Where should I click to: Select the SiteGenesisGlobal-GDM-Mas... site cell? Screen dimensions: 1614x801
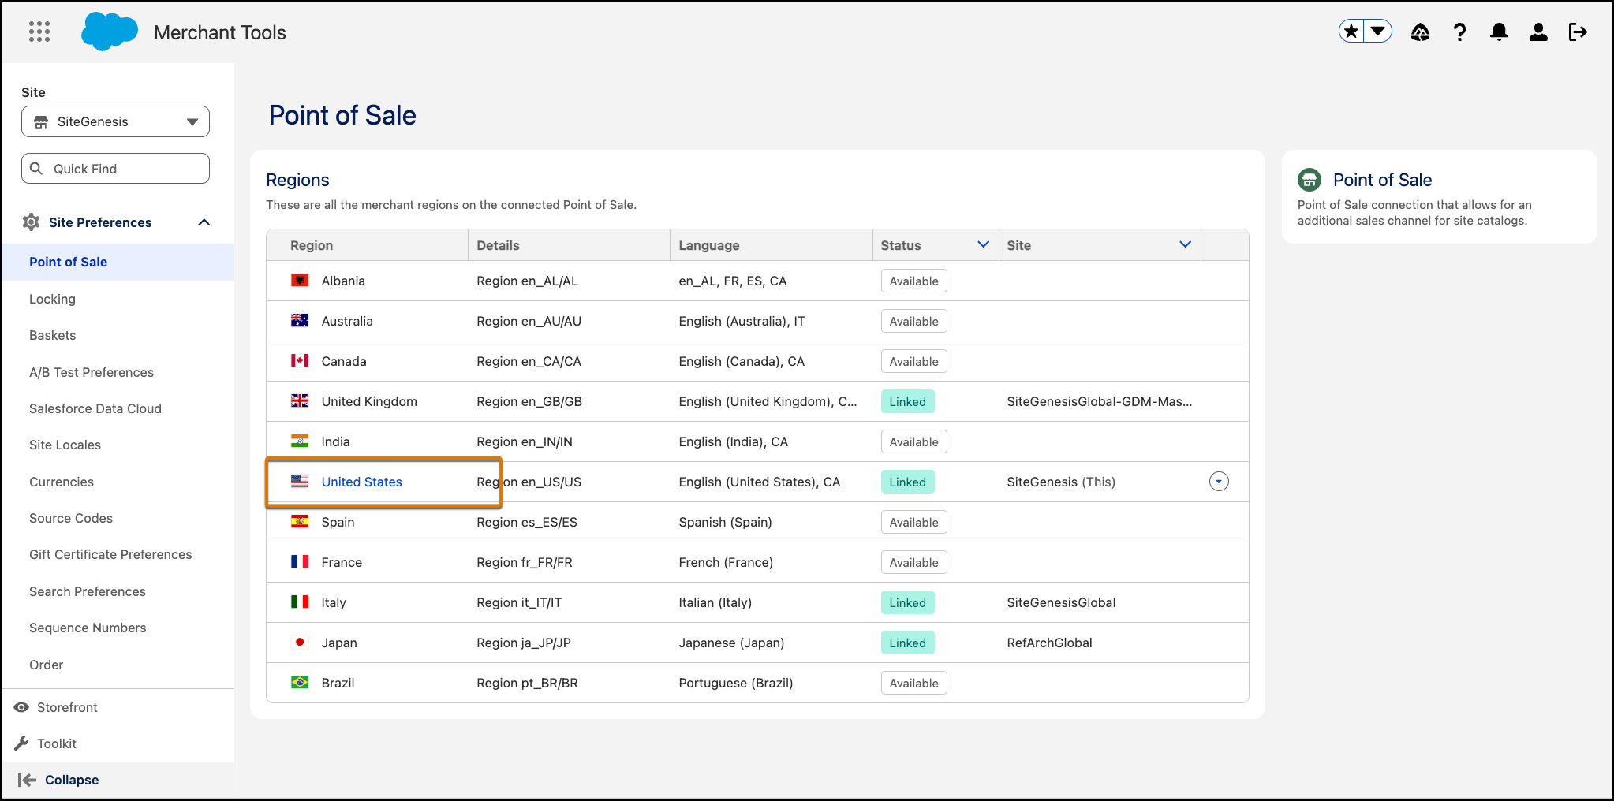pyautogui.click(x=1100, y=401)
